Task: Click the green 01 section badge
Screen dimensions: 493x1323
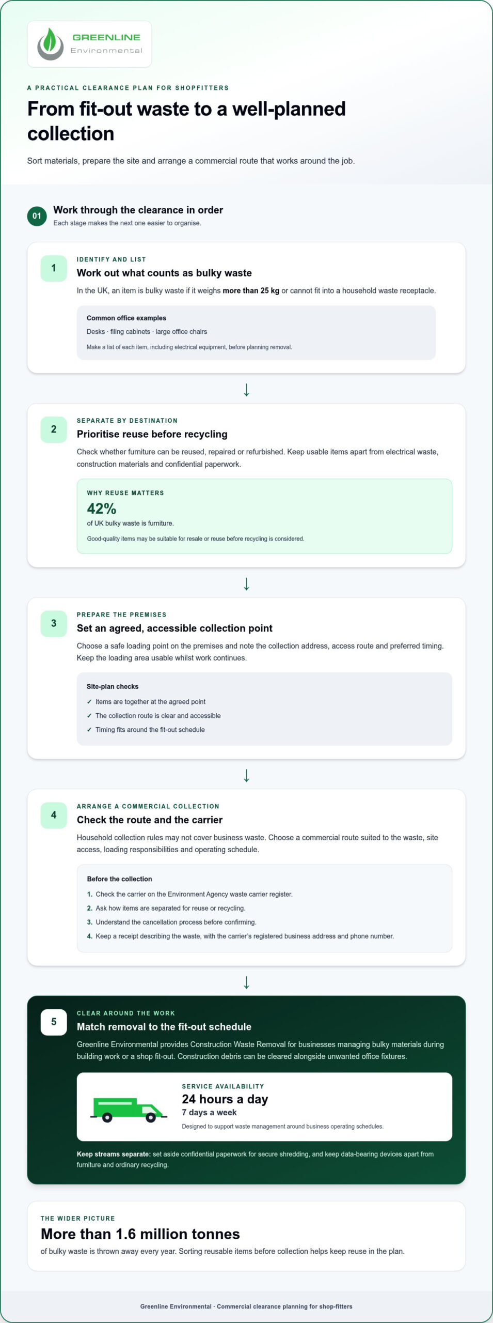Action: (37, 216)
